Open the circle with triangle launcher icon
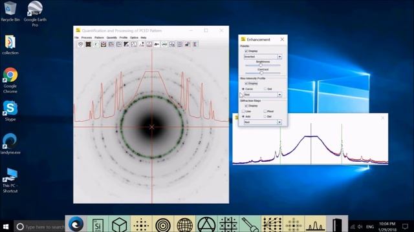Image resolution: width=414 pixels, height=232 pixels. [206, 225]
